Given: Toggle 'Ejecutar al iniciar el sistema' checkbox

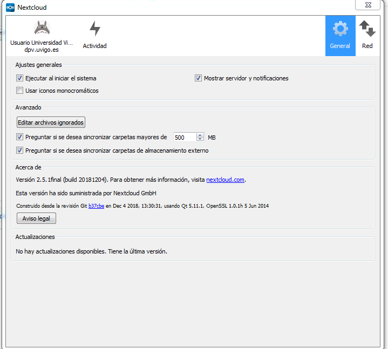Looking at the screenshot, I should (x=20, y=78).
